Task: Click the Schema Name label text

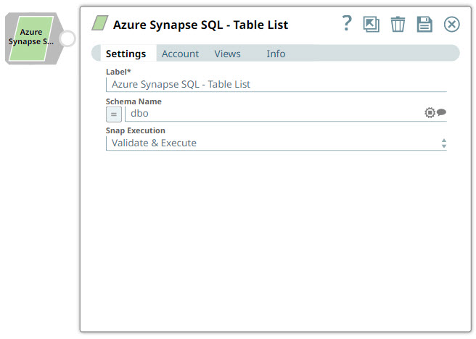Action: 134,101
